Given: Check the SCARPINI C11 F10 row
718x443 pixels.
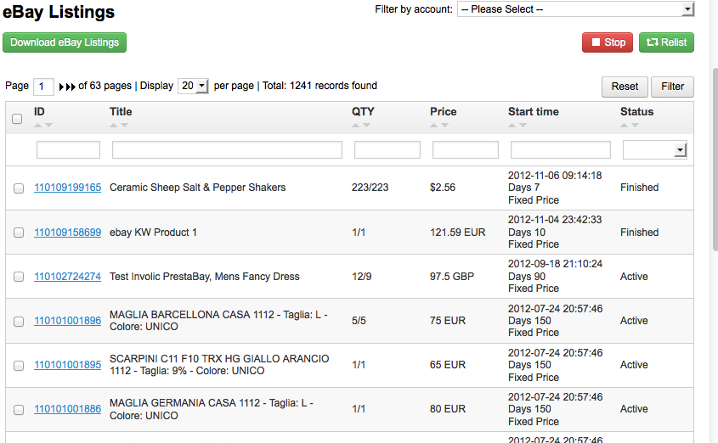Looking at the screenshot, I should pos(19,366).
